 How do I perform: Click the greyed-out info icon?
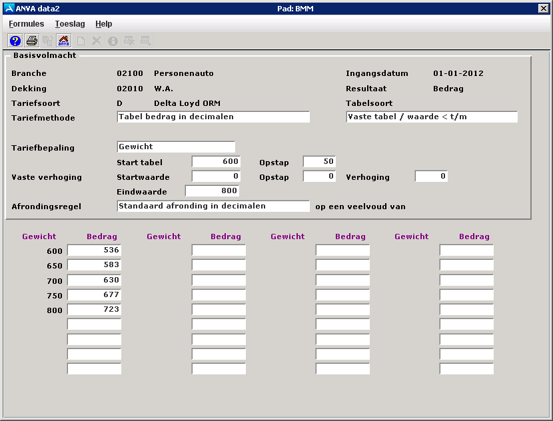pos(113,41)
